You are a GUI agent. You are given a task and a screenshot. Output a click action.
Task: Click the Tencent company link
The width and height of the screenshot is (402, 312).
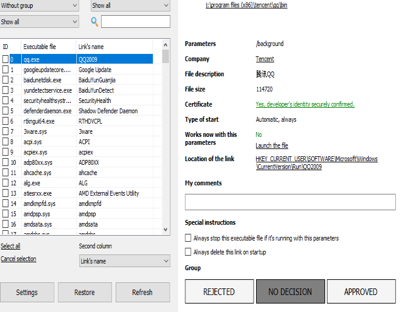265,59
